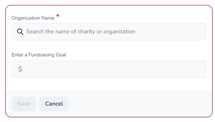Save the organization and fundraising goal
This screenshot has width=215, height=122.
(x=24, y=104)
